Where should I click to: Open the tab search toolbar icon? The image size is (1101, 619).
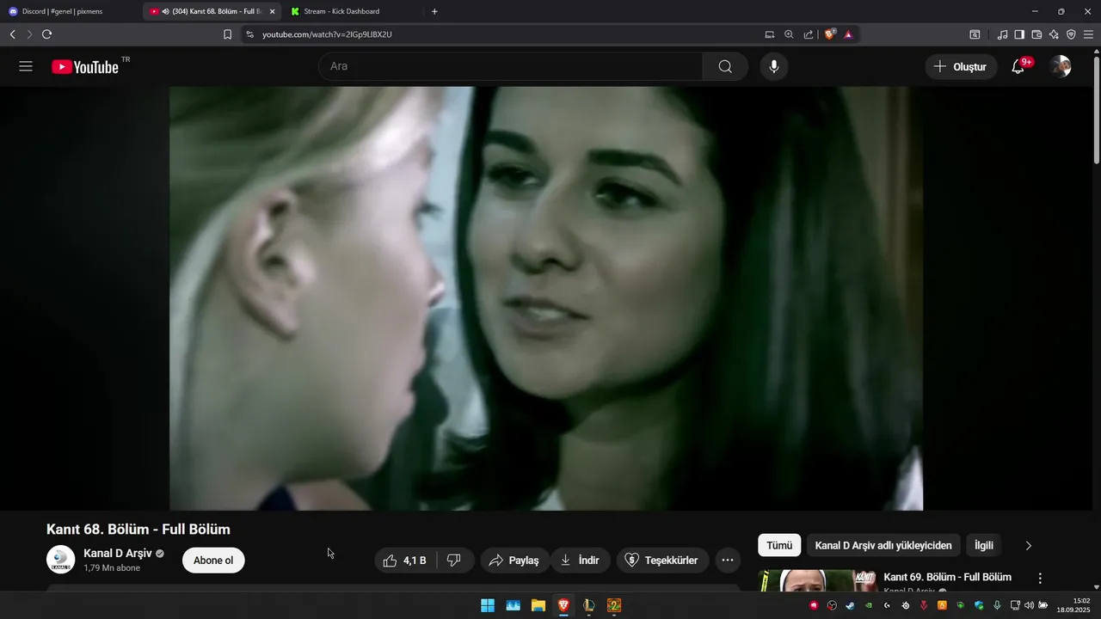(x=975, y=34)
